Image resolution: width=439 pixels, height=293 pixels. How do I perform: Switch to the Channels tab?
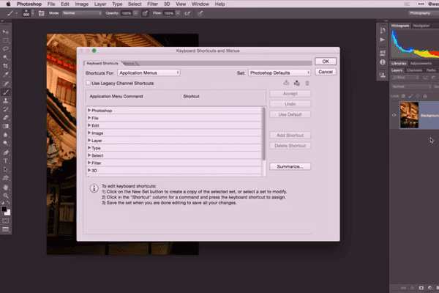[x=414, y=70]
